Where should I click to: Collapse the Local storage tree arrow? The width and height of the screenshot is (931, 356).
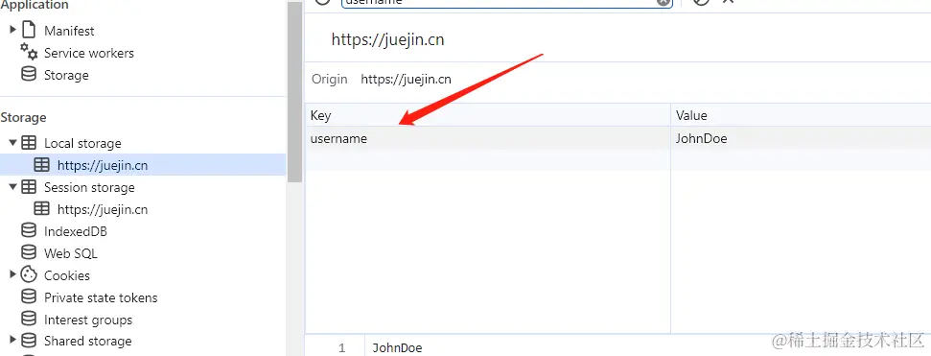click(x=13, y=143)
